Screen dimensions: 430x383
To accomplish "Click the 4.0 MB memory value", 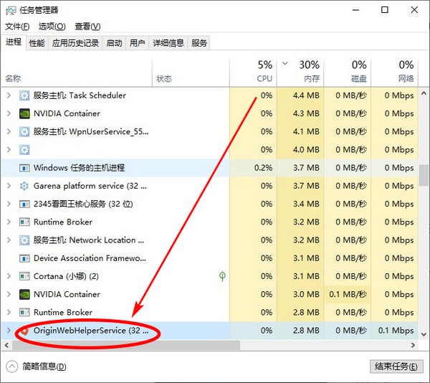I will [x=306, y=150].
